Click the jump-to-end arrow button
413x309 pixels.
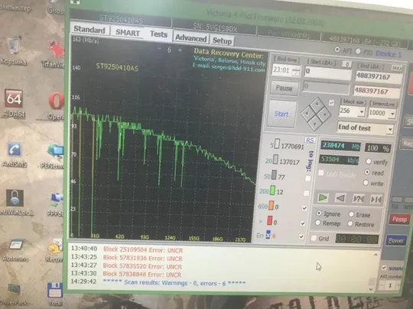pyautogui.click(x=376, y=200)
